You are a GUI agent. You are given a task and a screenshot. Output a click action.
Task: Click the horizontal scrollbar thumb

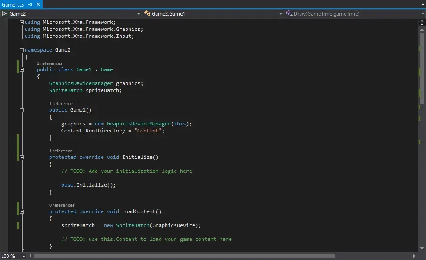[184, 256]
